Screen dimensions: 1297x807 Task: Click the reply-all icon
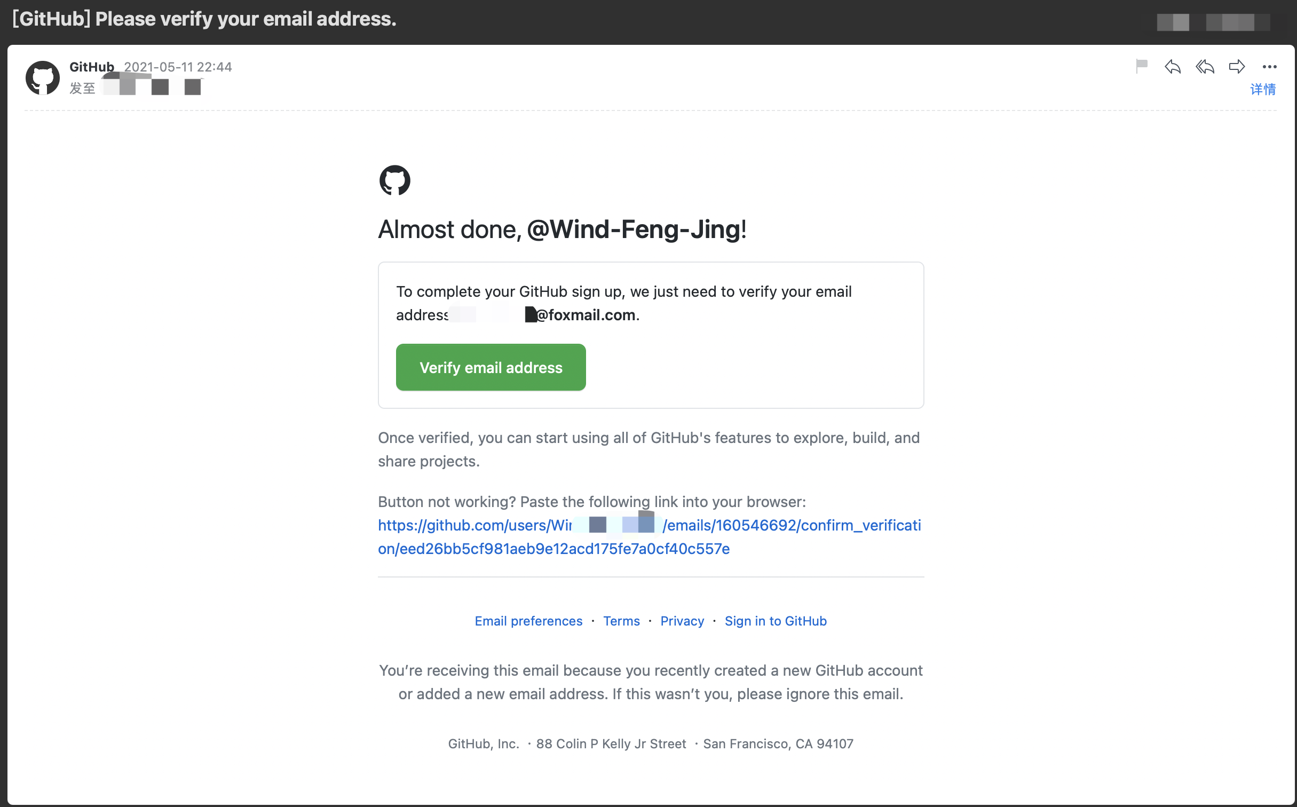(1205, 66)
